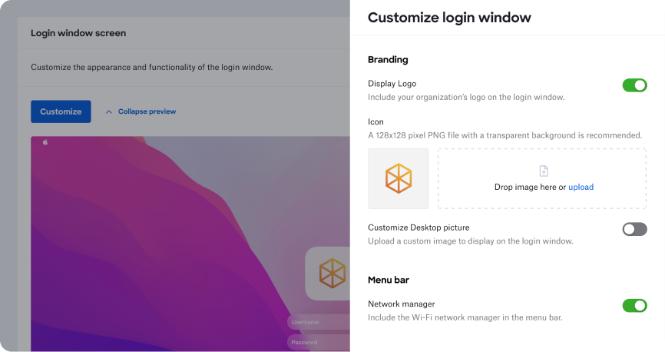
Task: Click the Apple logo in preview menu bar
Action: (x=45, y=142)
